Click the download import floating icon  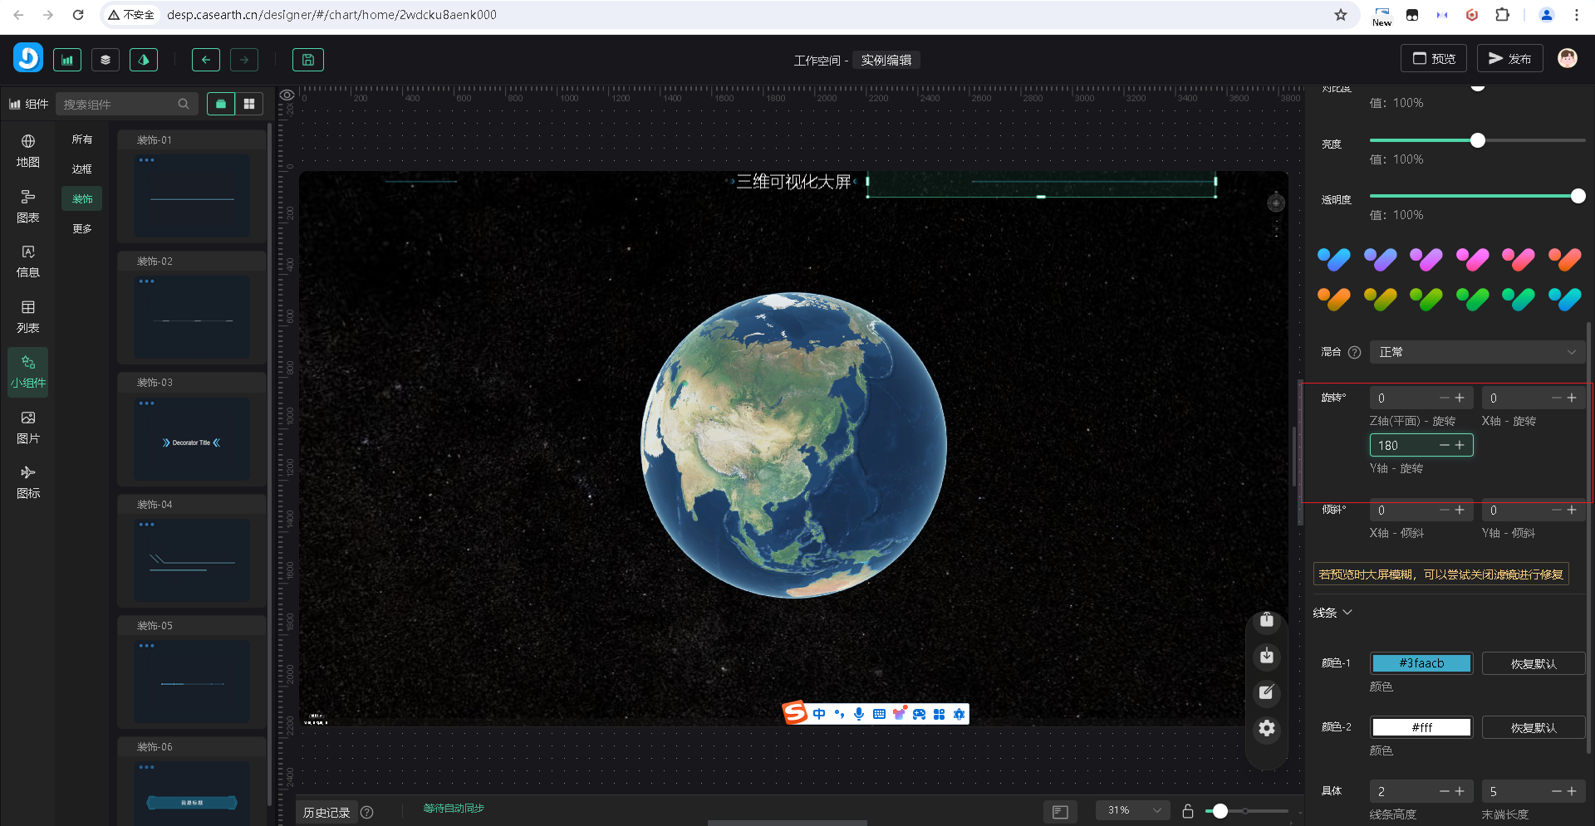pyautogui.click(x=1266, y=657)
